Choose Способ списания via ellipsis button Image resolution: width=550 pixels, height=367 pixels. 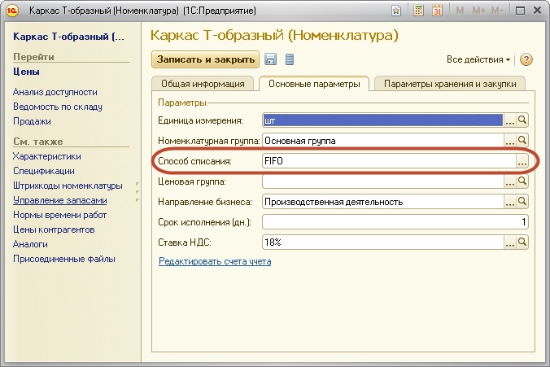(x=522, y=161)
